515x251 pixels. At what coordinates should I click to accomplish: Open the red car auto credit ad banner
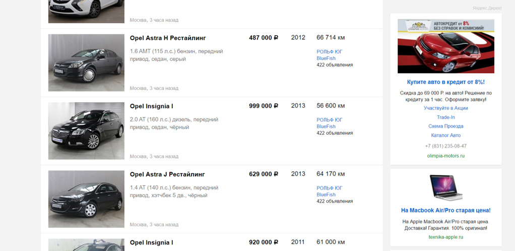tap(445, 46)
